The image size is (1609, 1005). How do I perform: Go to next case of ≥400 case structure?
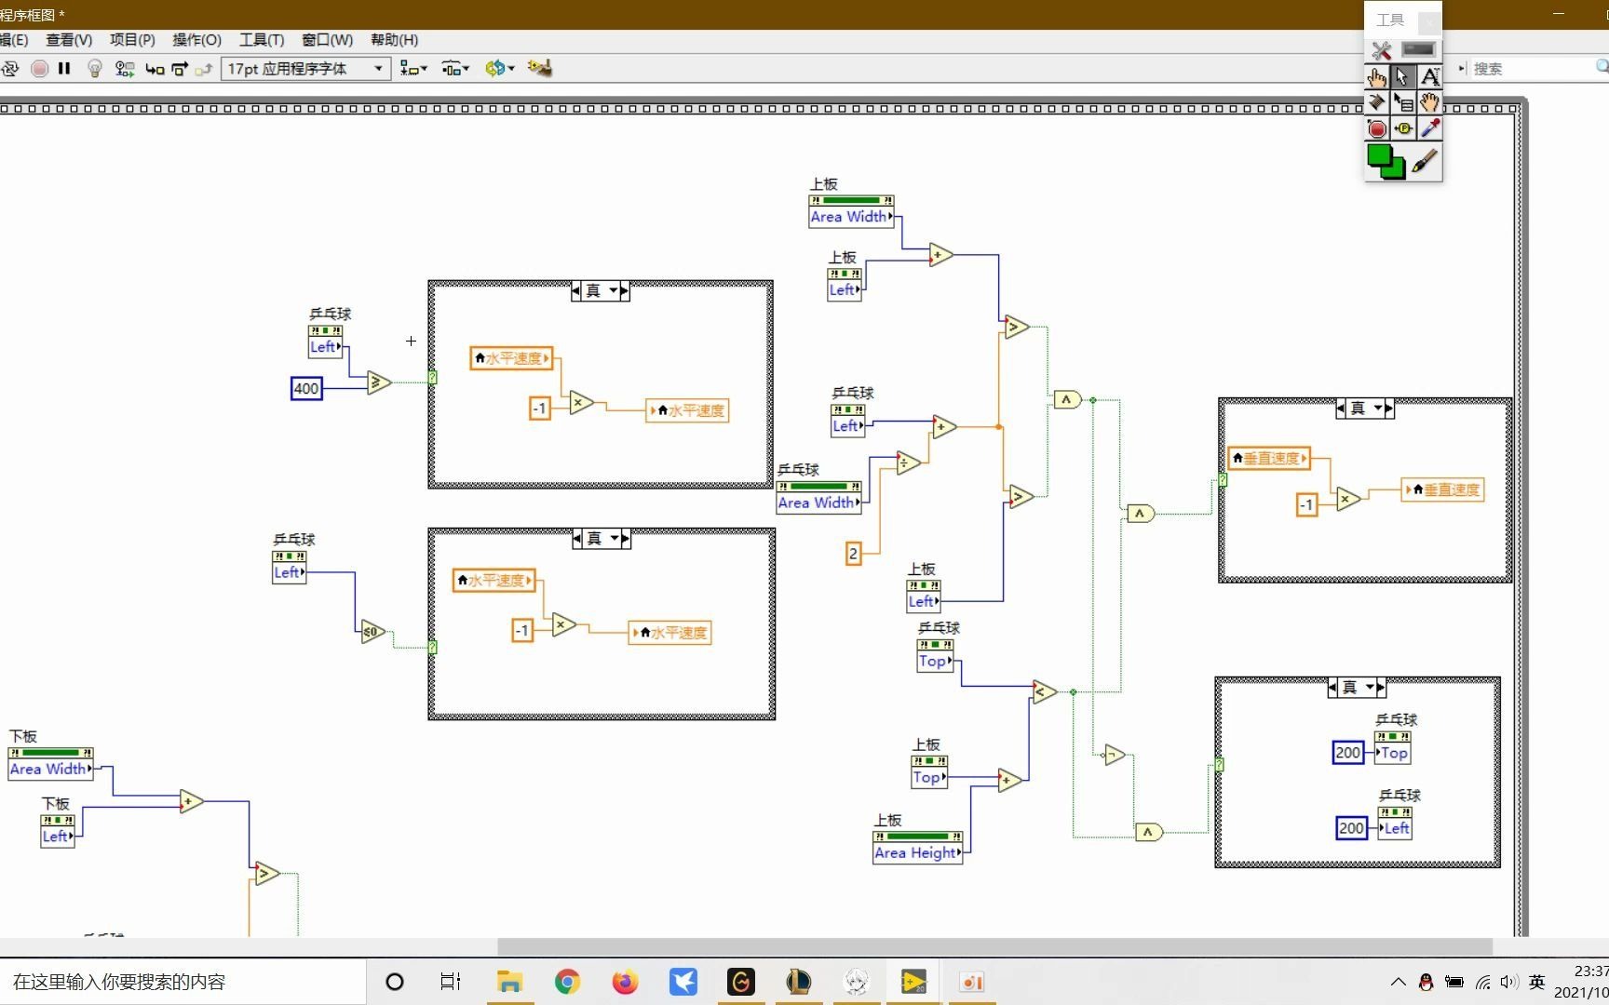(625, 291)
